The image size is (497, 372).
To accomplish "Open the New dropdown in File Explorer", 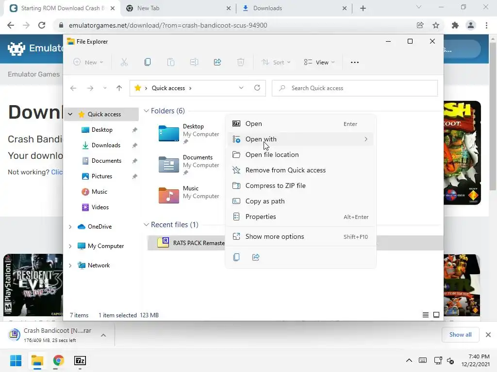I will [x=88, y=62].
